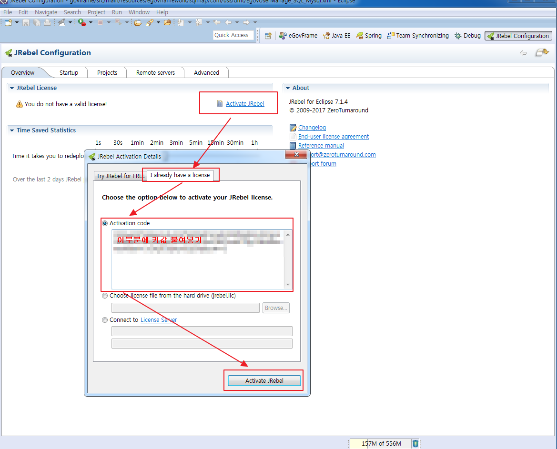Select Connect to License Server radio button
Image resolution: width=557 pixels, height=449 pixels.
coord(105,320)
